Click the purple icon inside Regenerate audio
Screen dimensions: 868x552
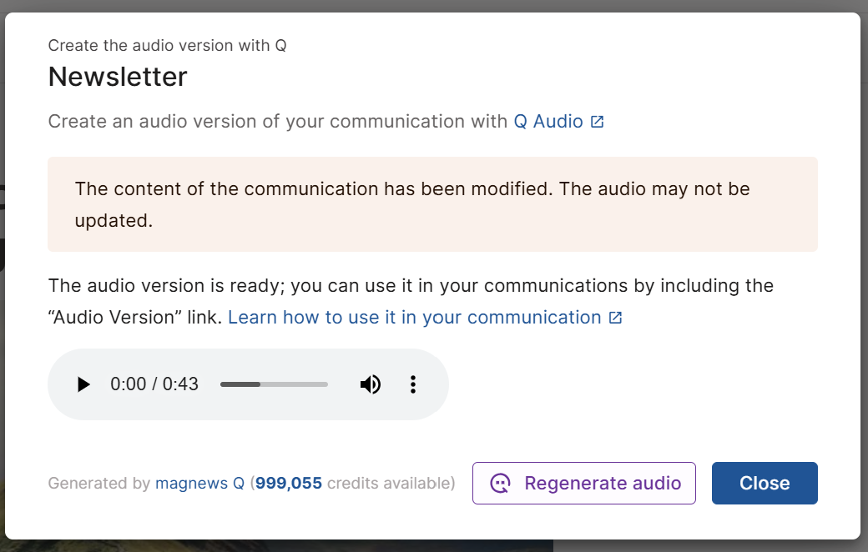(500, 484)
